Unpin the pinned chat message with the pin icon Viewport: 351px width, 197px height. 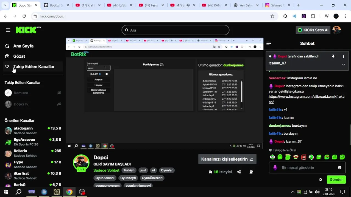tap(333, 56)
